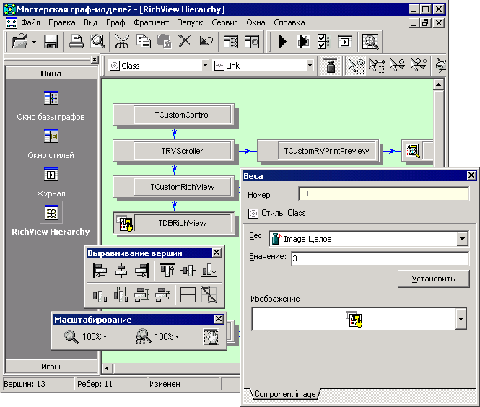480x407 pixels.
Task: Toggle grid display in alignment palette
Action: pos(188,294)
